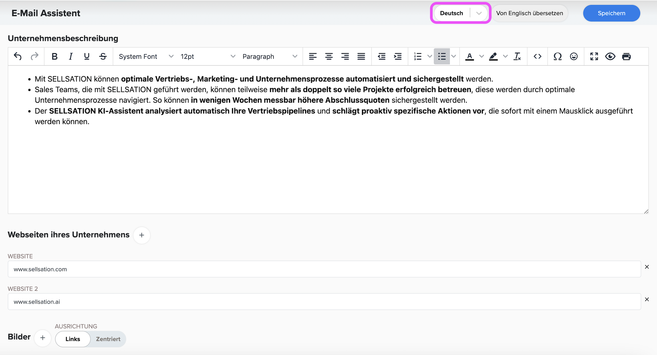Image resolution: width=657 pixels, height=355 pixels.
Task: Open source code view
Action: pyautogui.click(x=538, y=56)
